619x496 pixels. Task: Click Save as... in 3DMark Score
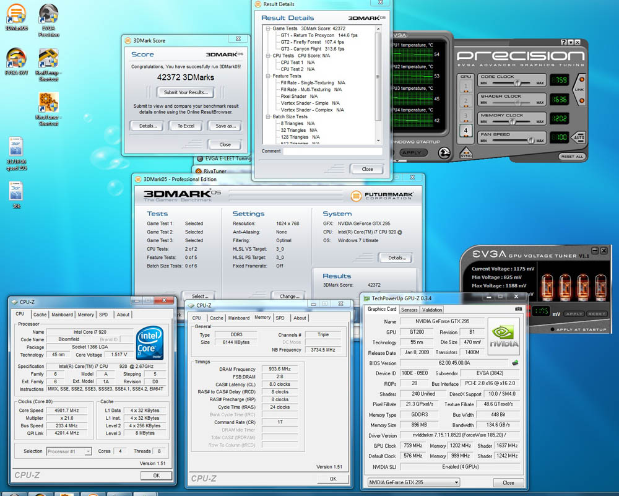pos(225,126)
